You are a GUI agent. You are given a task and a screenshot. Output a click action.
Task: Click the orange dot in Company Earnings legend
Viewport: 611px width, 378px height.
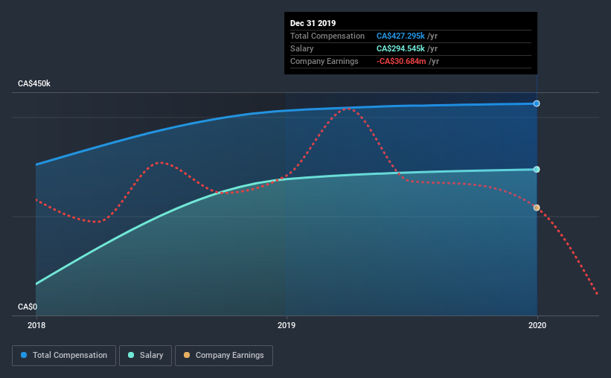(187, 355)
